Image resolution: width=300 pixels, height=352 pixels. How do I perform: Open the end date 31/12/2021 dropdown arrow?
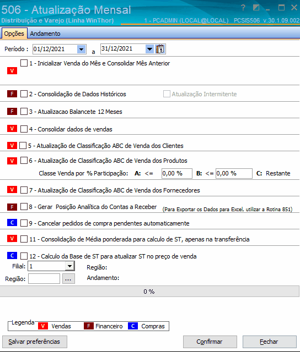pyautogui.click(x=149, y=49)
